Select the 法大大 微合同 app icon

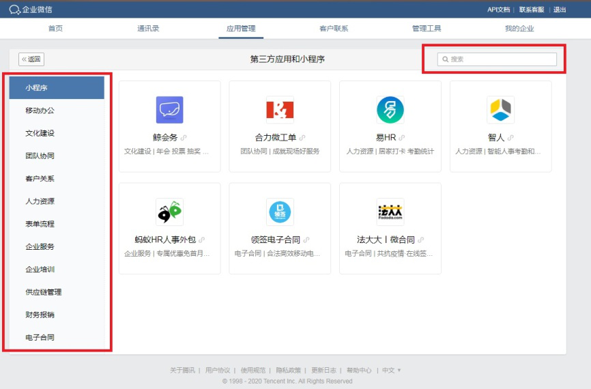click(x=390, y=212)
